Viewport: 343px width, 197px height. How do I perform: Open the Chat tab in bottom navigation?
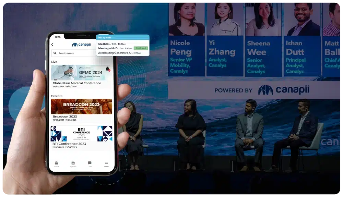click(x=90, y=164)
